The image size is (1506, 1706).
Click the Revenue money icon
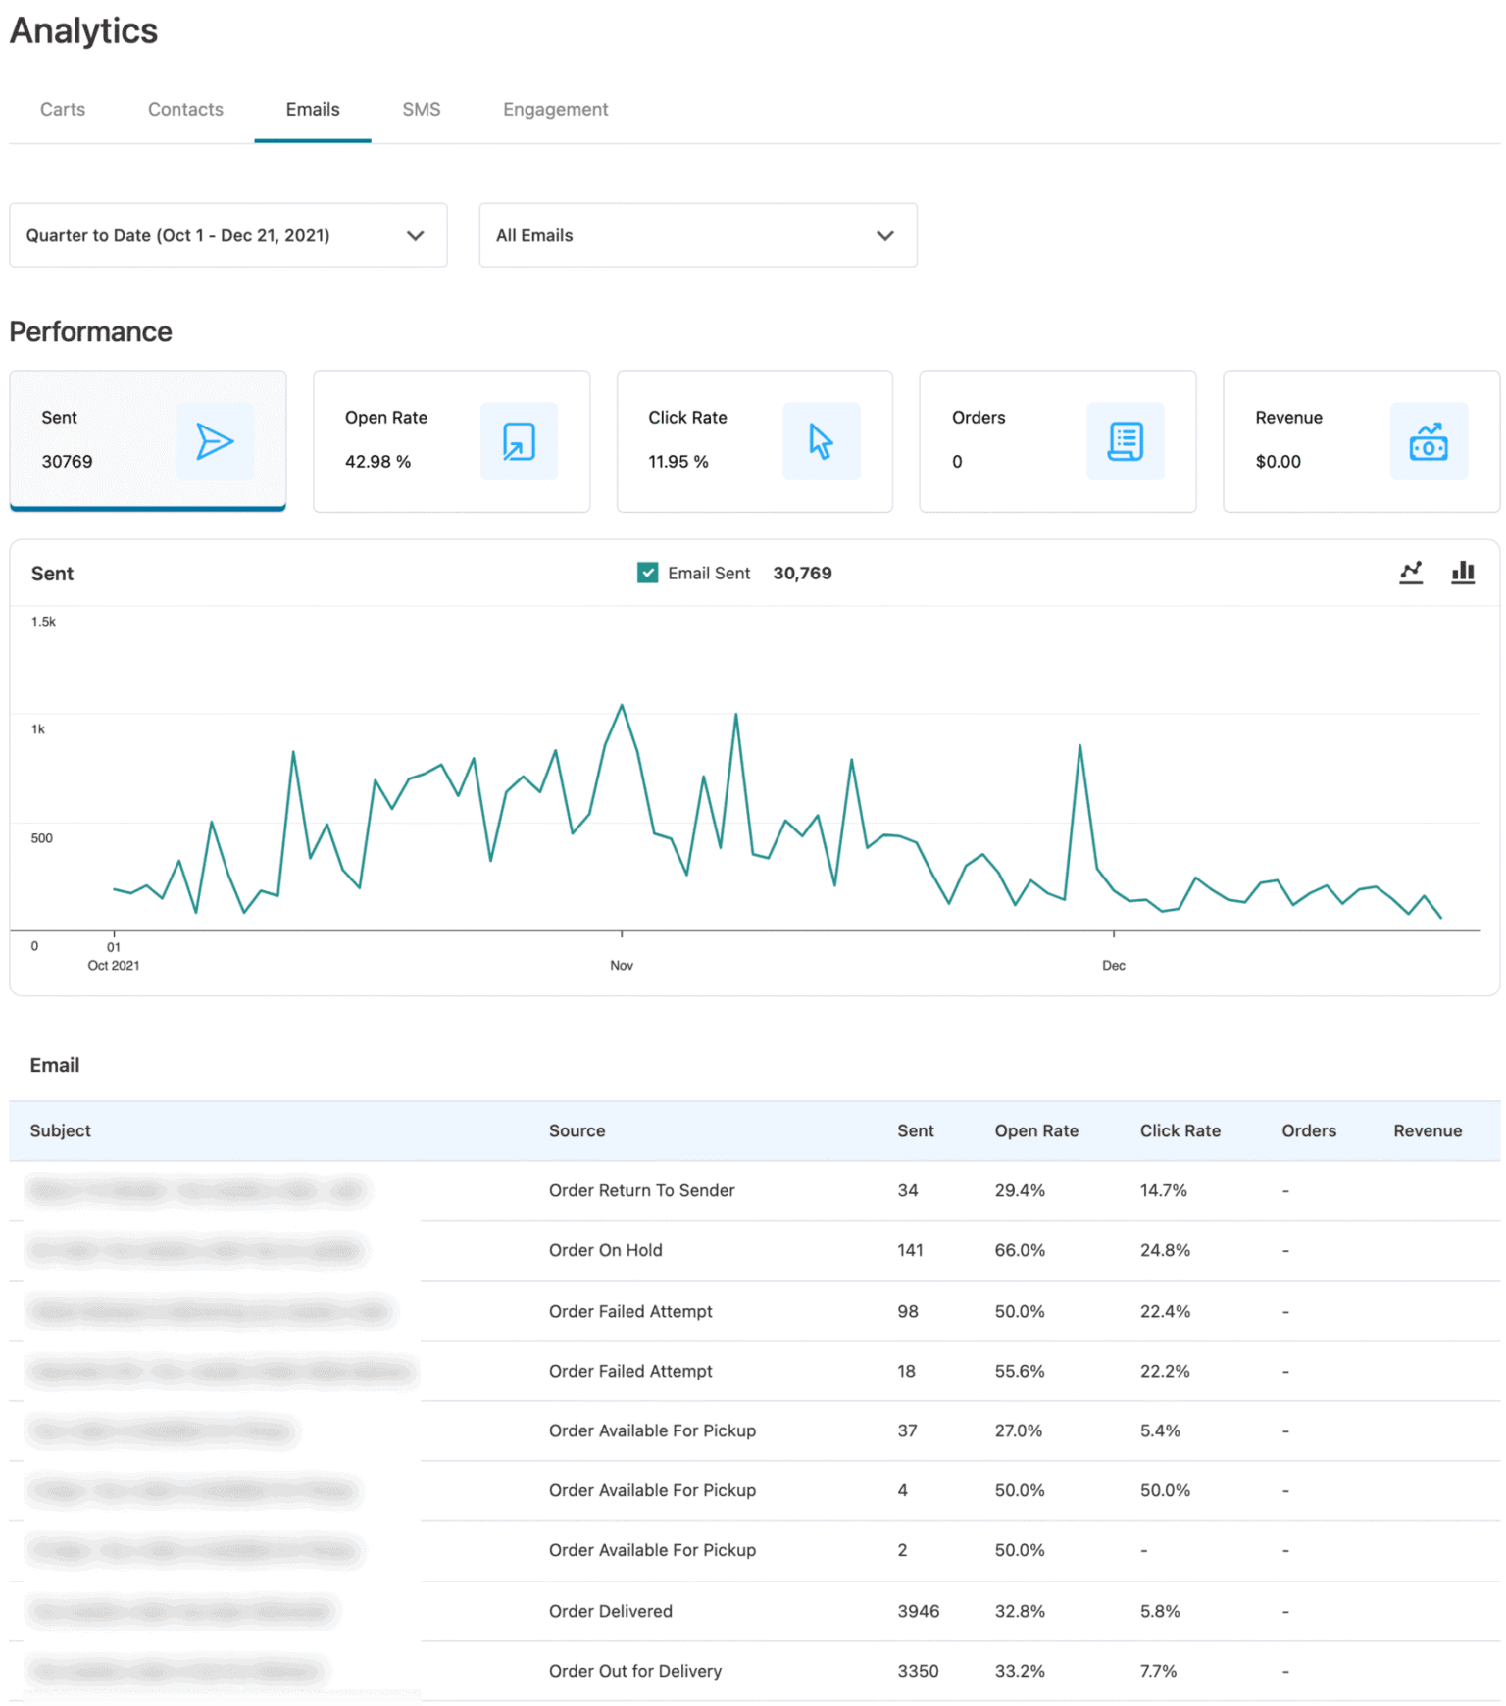coord(1429,441)
